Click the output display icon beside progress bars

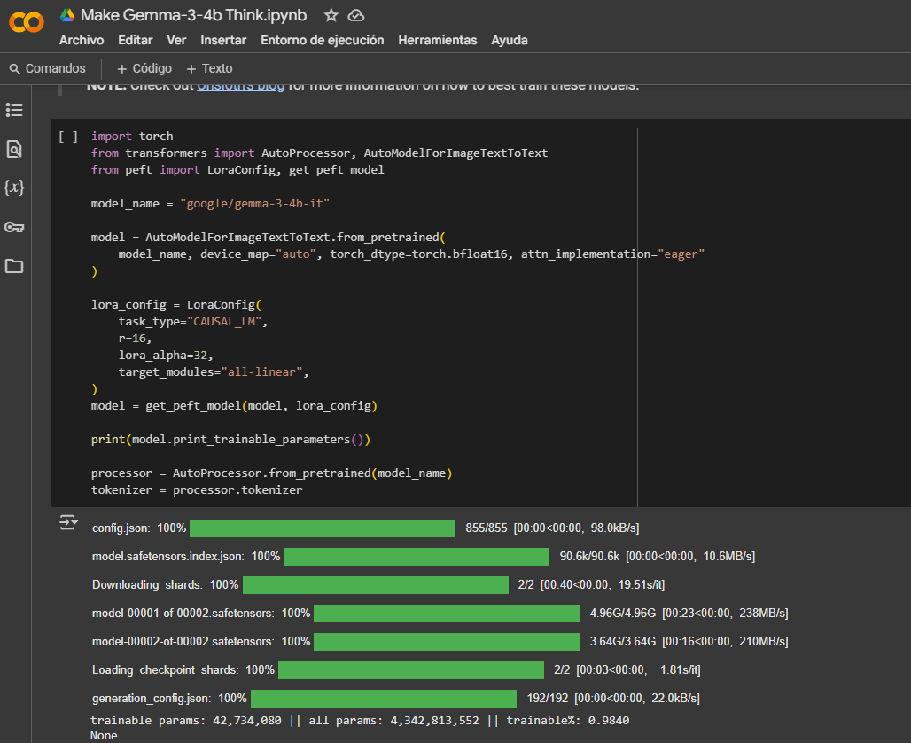(69, 522)
